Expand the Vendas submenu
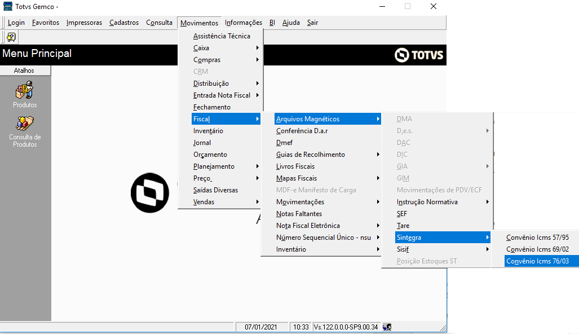 pos(226,201)
